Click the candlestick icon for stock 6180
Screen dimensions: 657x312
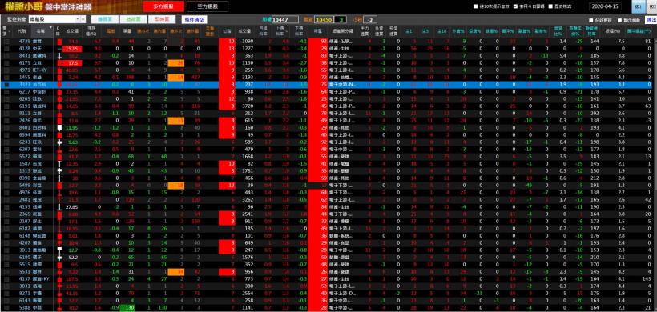58,257
